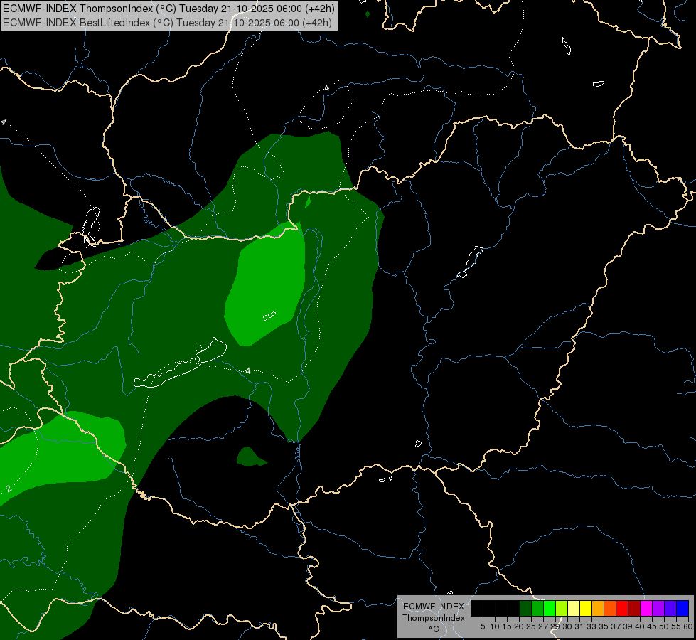This screenshot has width=696, height=640.
Task: Click the black legend swatch between 5 and 10
Action: pyautogui.click(x=489, y=608)
